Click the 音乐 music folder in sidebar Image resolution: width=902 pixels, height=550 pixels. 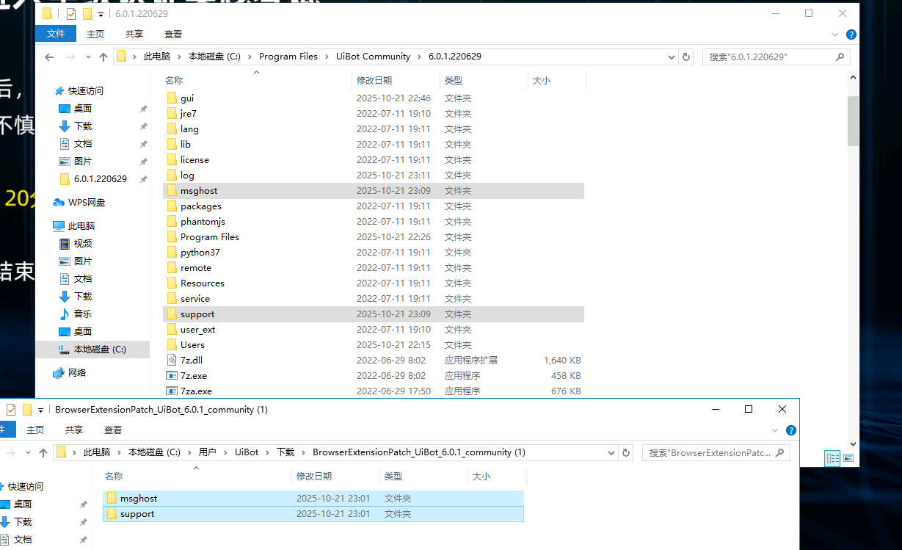[82, 314]
